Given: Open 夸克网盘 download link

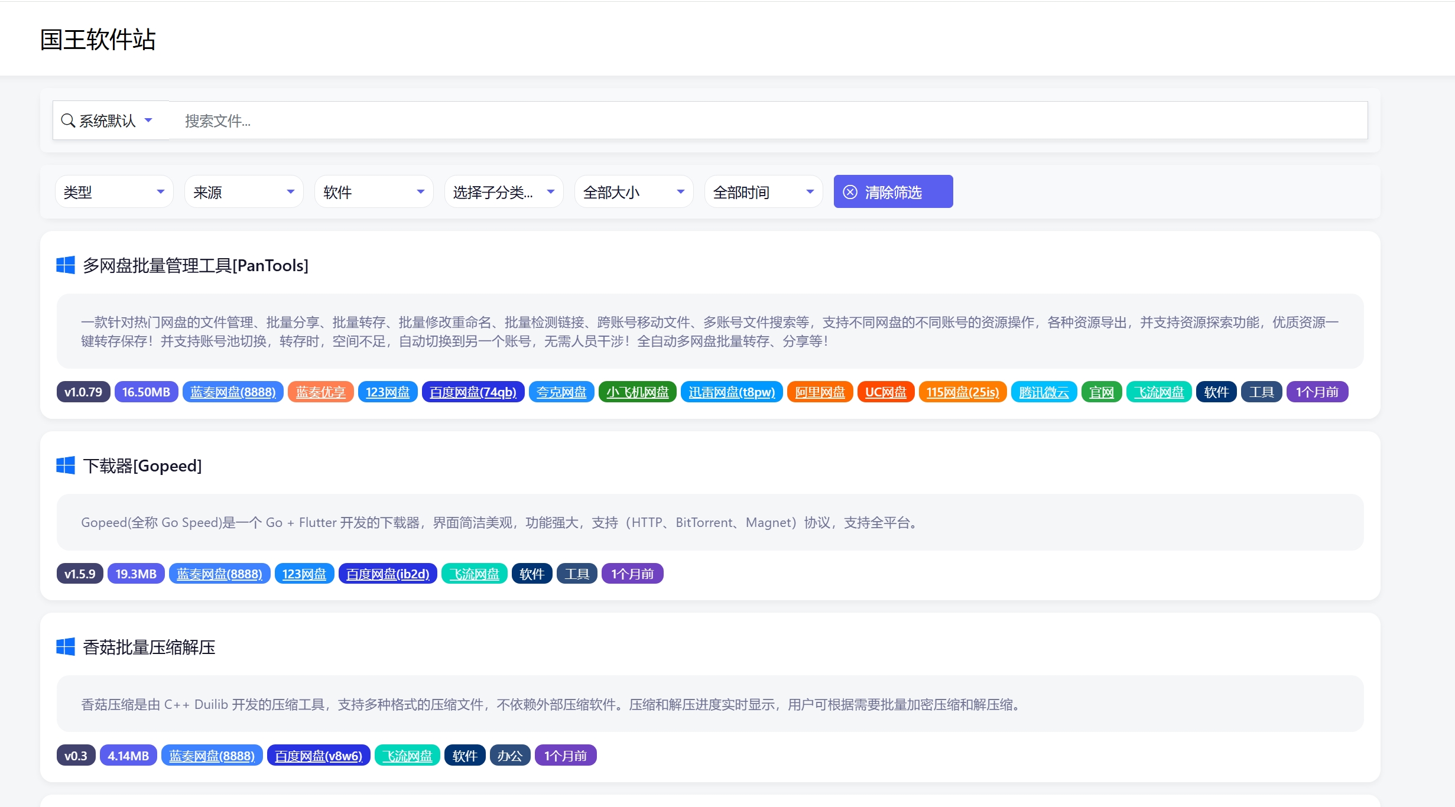Looking at the screenshot, I should tap(561, 392).
